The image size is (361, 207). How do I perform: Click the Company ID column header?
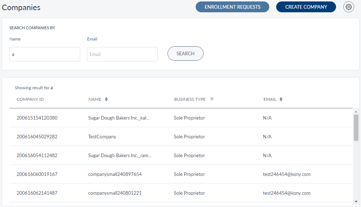(x=30, y=99)
